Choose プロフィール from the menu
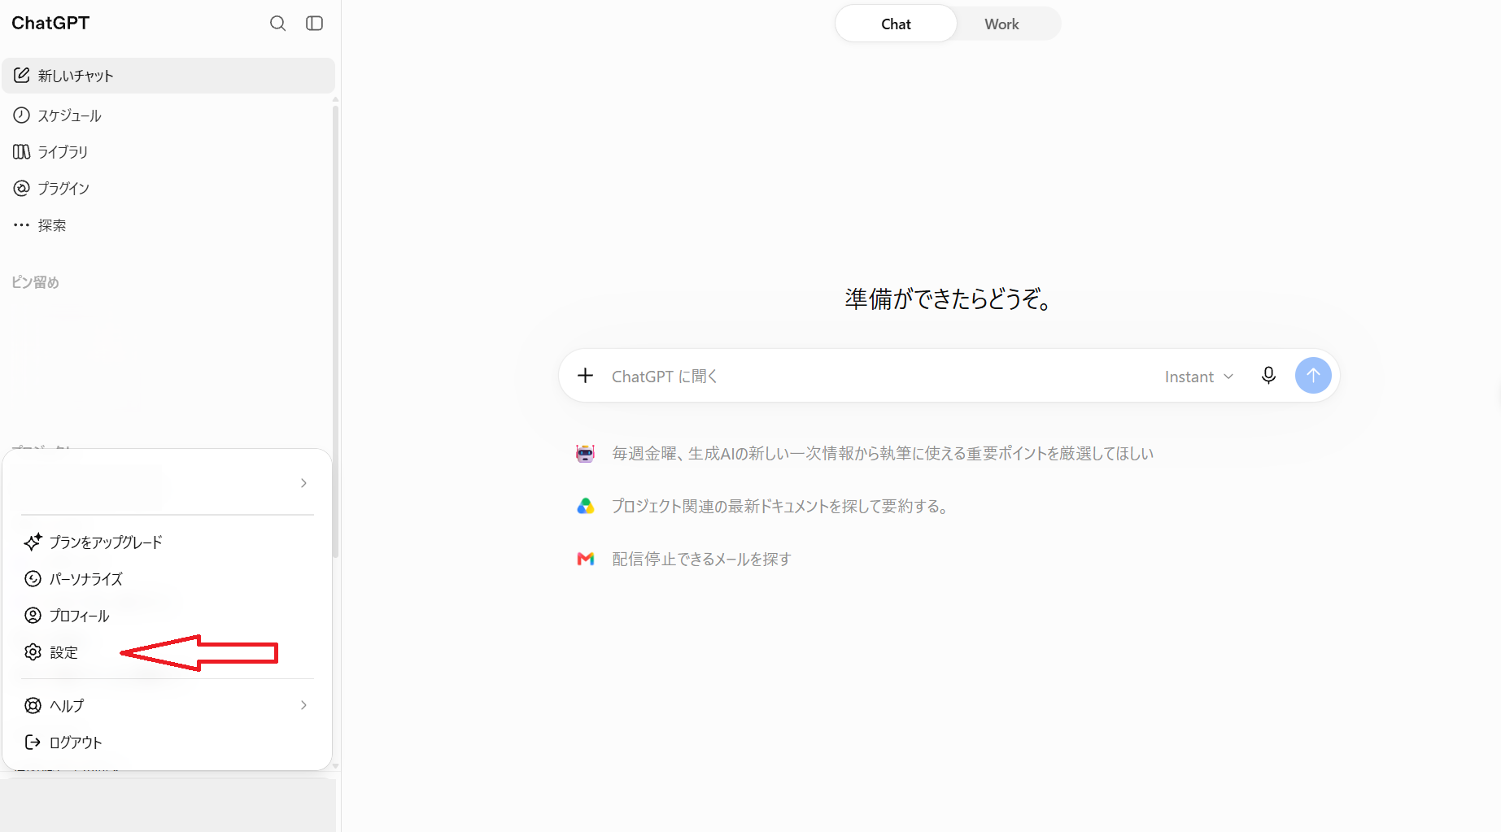 (167, 616)
